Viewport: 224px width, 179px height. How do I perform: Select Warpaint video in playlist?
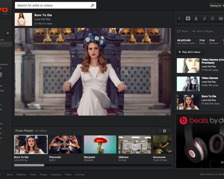pos(100,144)
